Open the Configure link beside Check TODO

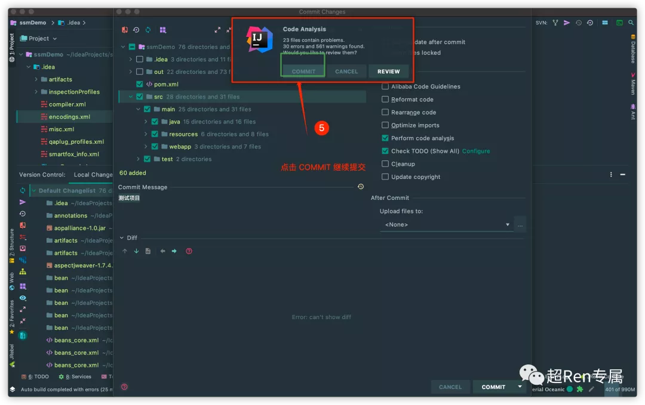(476, 151)
